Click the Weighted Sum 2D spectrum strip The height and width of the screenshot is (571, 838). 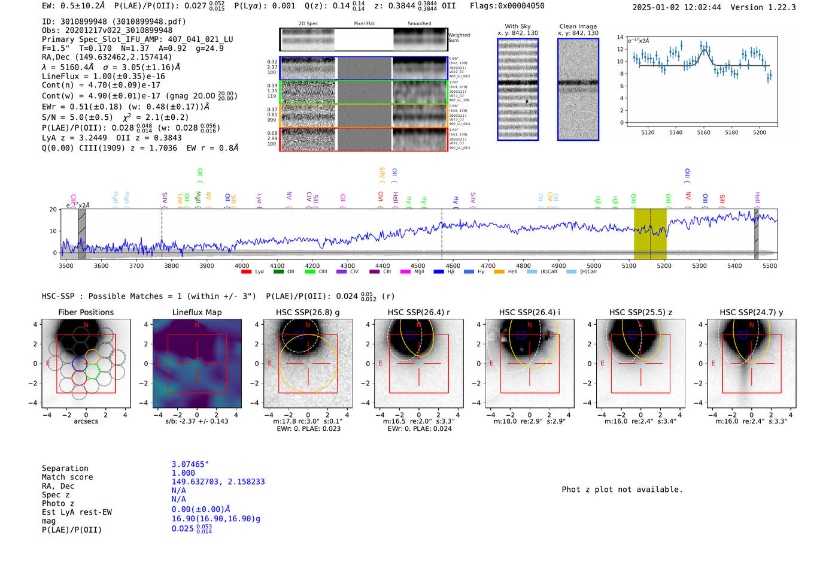[364, 39]
